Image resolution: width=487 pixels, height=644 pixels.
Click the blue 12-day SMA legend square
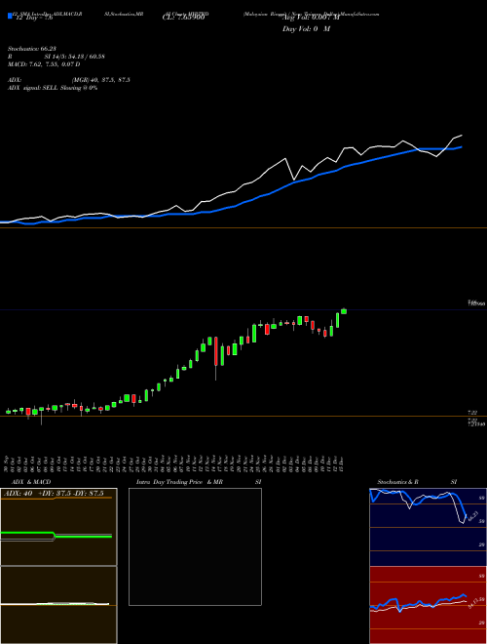tap(10, 16)
